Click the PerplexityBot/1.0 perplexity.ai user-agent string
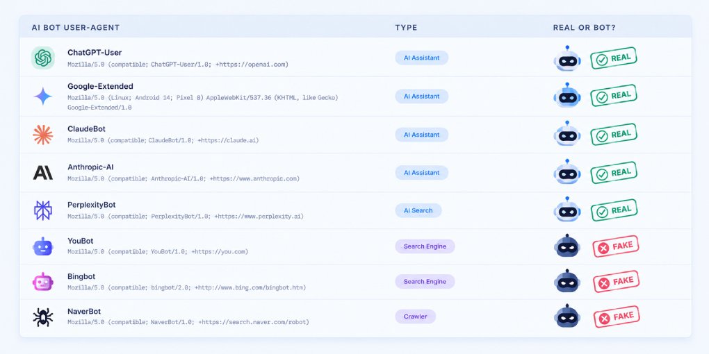Viewport: 709px width, 354px height. [186, 217]
